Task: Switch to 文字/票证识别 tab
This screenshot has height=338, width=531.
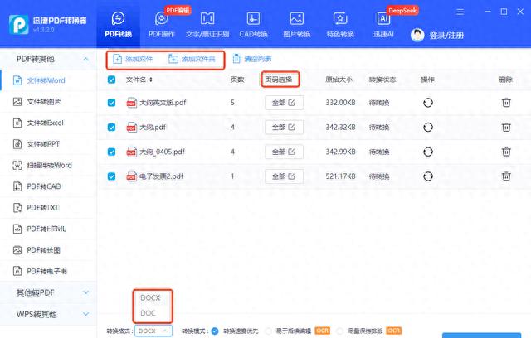Action: pyautogui.click(x=207, y=25)
